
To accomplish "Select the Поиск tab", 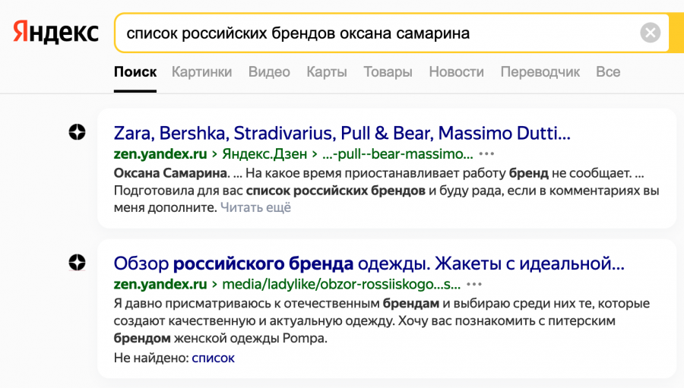I will (x=135, y=72).
